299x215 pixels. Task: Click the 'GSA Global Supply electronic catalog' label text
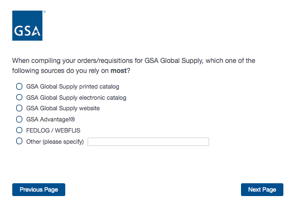click(x=76, y=97)
